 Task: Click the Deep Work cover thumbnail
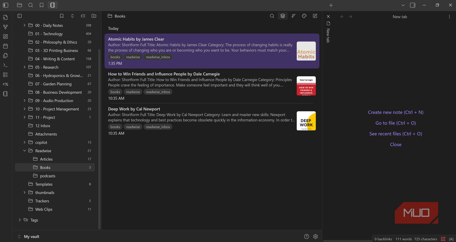click(306, 121)
